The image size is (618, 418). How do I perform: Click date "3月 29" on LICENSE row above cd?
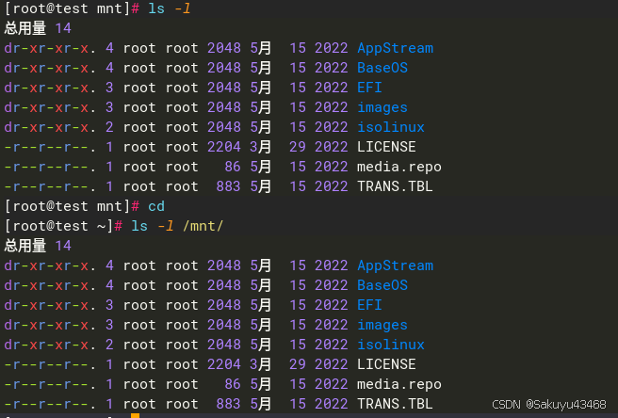(278, 147)
